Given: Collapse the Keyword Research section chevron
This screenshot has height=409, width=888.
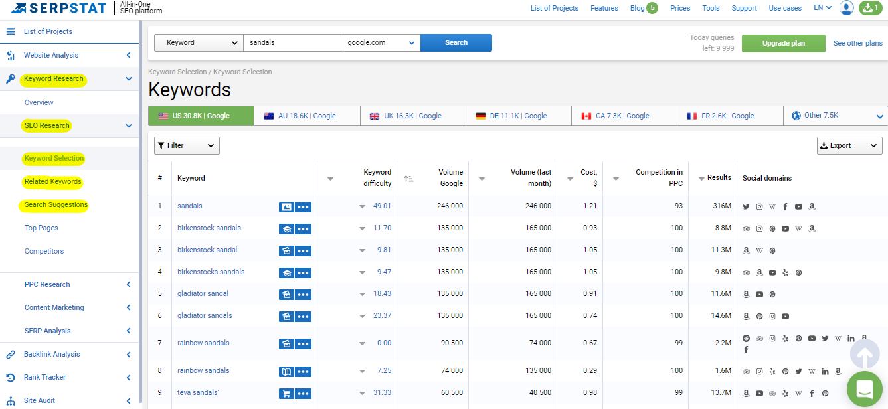Looking at the screenshot, I should click(x=129, y=79).
